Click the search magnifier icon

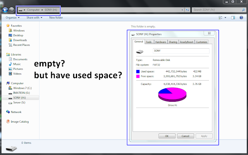coord(243,10)
